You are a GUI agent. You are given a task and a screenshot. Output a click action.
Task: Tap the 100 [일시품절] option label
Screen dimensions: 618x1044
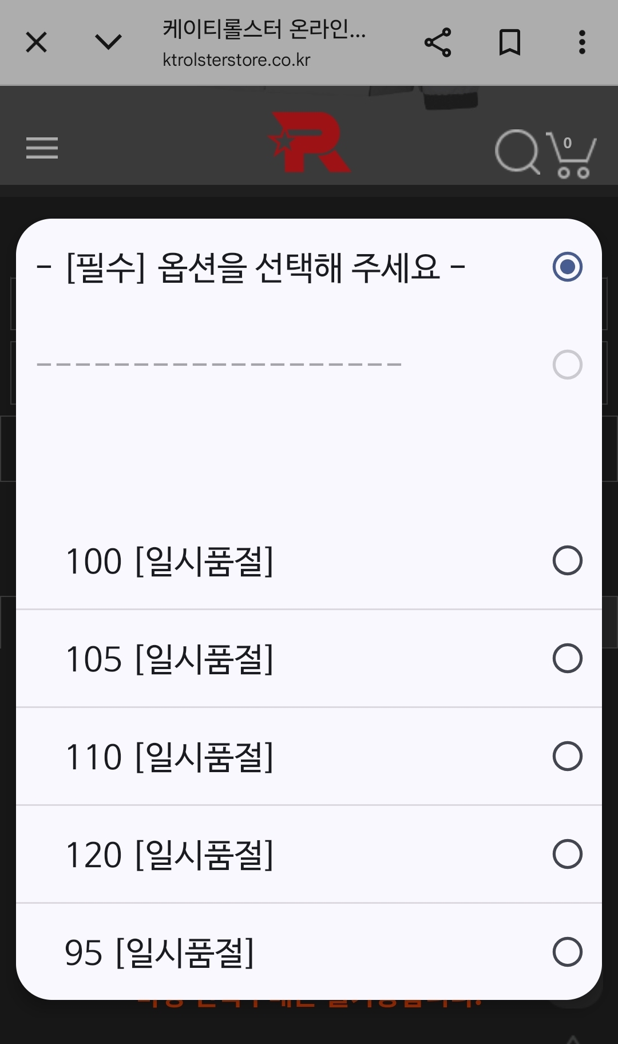pyautogui.click(x=169, y=561)
